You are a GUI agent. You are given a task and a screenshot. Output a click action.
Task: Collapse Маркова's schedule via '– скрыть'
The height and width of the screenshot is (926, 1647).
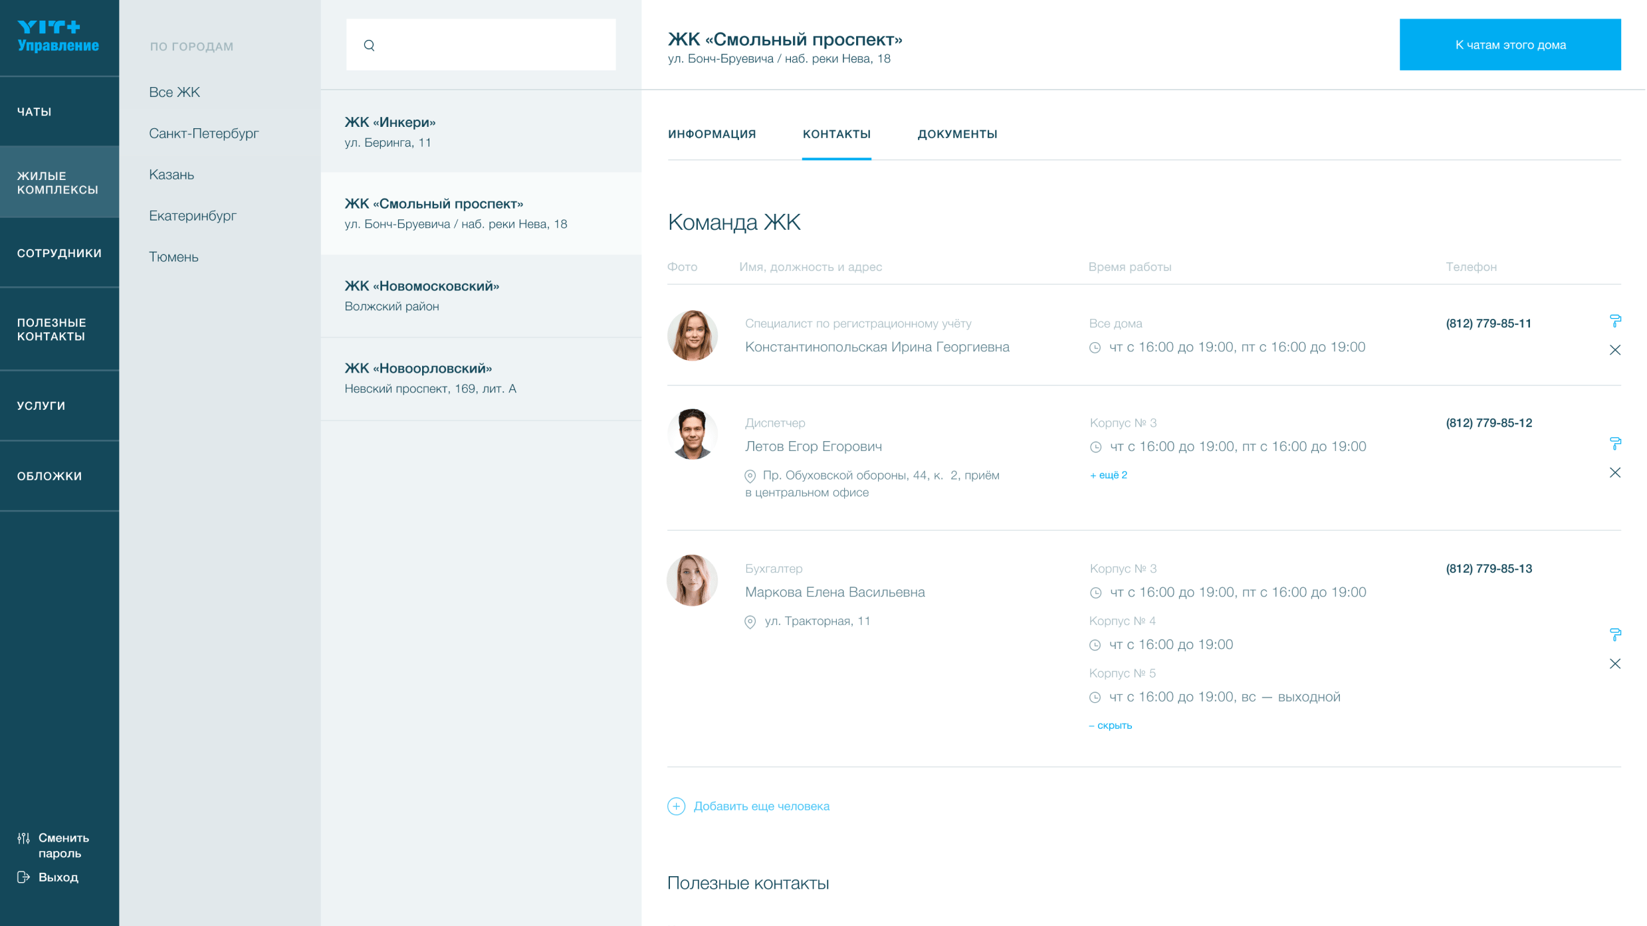[1110, 725]
